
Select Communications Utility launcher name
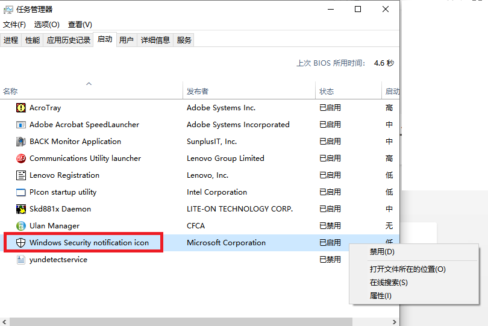(86, 158)
